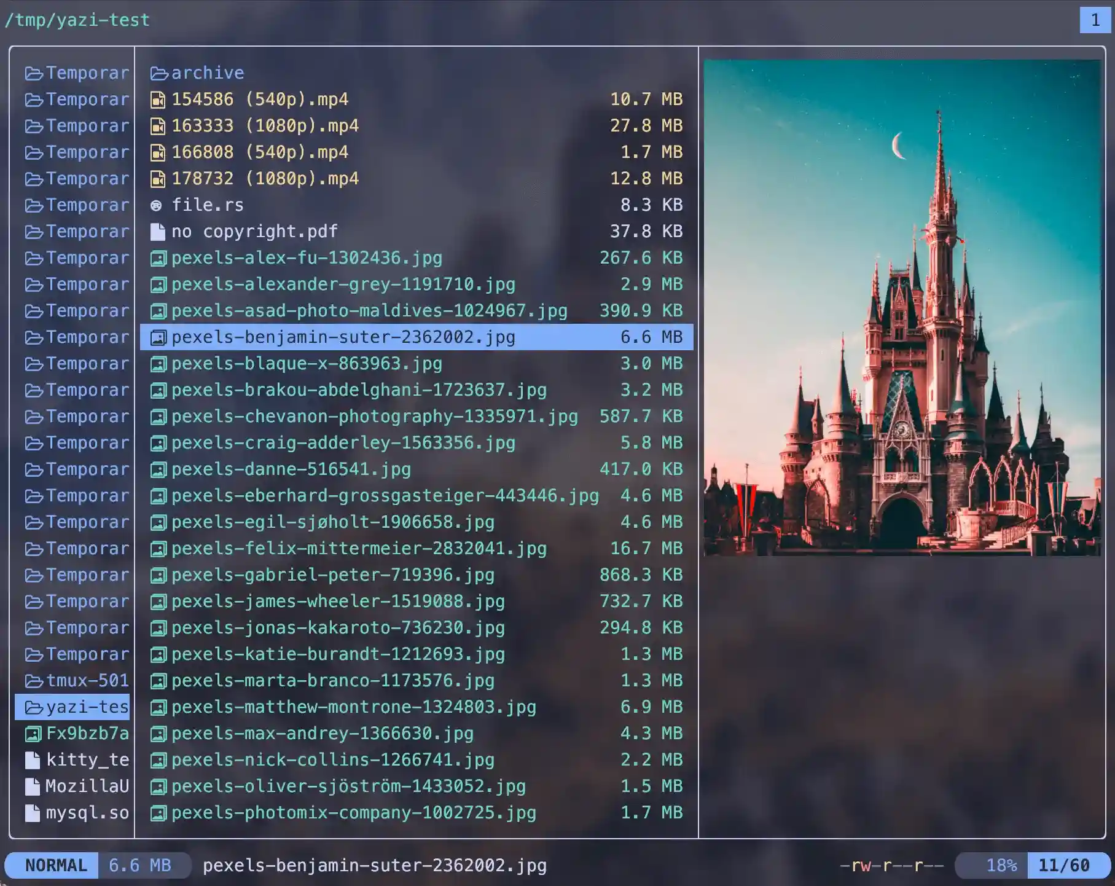Click image icon beside Fx9bzb7a file
Screen dimensions: 1115x886
[33, 734]
